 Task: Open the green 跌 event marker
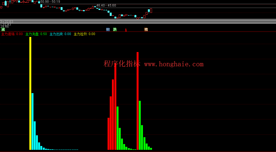click(115, 30)
